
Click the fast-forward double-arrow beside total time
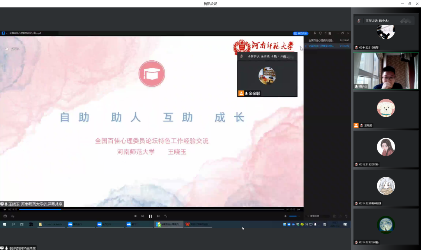tap(299, 210)
